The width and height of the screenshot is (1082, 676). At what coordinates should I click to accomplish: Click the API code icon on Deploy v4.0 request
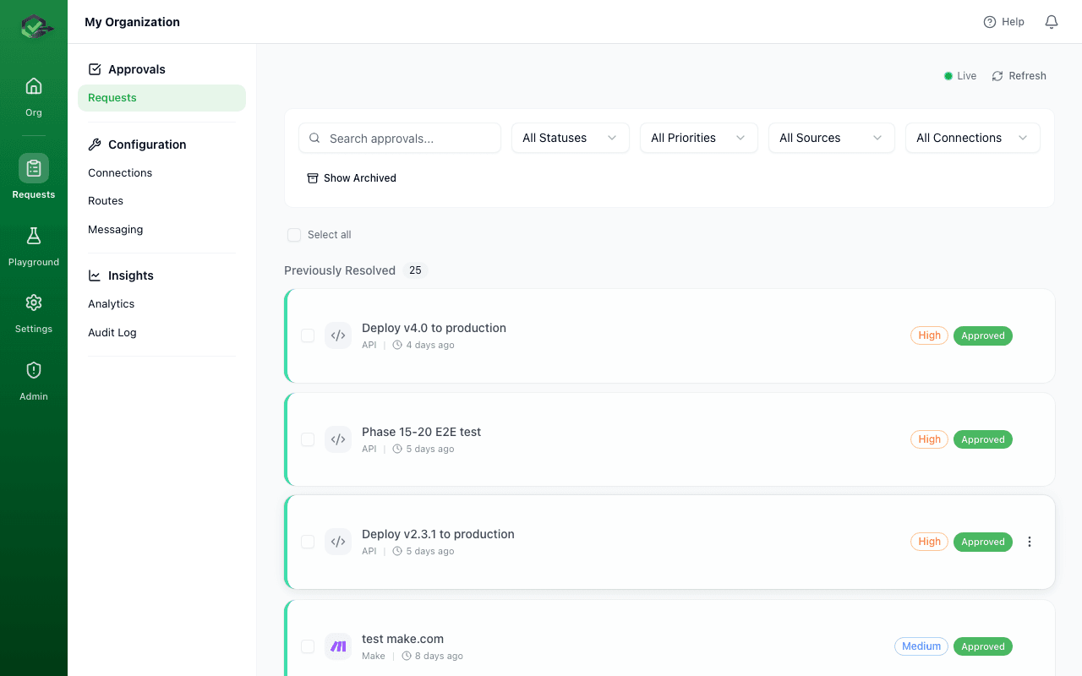(338, 335)
